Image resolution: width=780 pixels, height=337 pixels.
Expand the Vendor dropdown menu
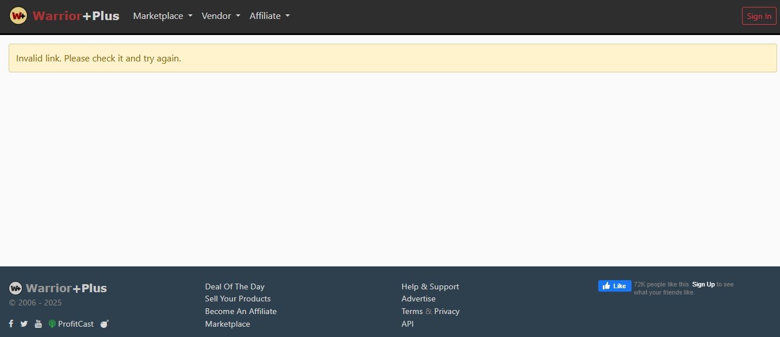220,16
